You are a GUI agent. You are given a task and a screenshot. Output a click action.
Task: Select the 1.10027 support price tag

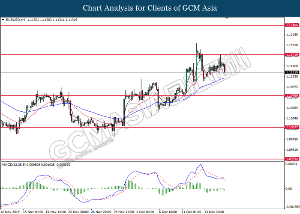[292, 127]
